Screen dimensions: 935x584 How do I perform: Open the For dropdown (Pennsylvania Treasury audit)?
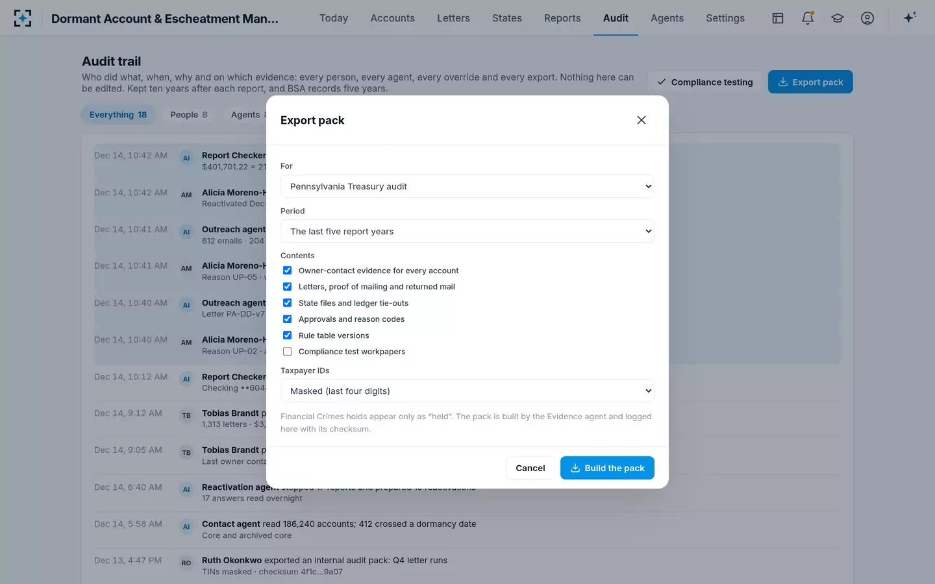coord(467,186)
